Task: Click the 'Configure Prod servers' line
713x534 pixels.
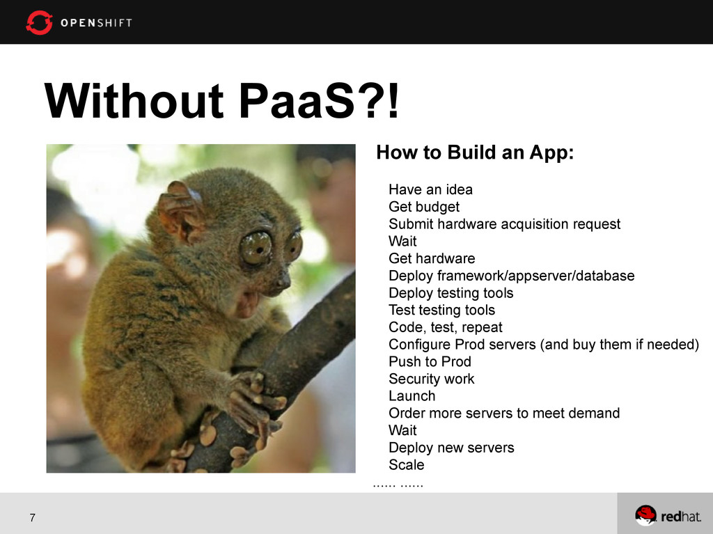Action: [x=543, y=345]
